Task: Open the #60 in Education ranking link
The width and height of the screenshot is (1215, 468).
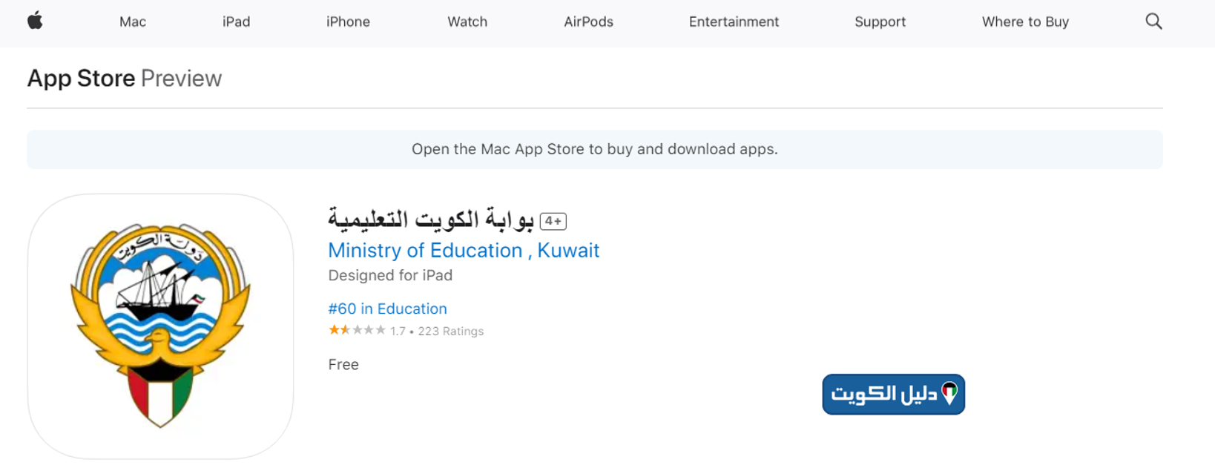Action: point(387,309)
